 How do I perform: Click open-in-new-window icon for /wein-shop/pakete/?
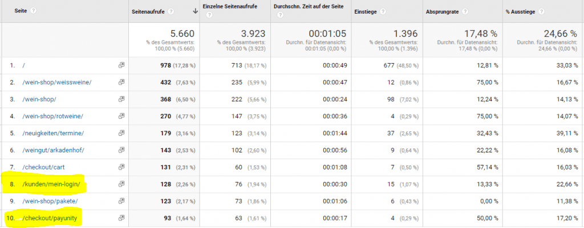pos(121,201)
